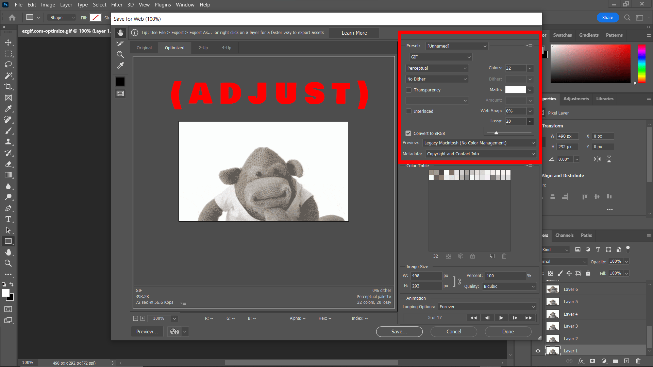The height and width of the screenshot is (367, 653).
Task: Select the Slice Select tool
Action: tap(120, 43)
